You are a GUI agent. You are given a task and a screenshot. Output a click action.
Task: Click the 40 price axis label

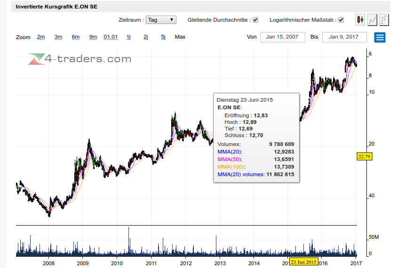click(x=372, y=195)
